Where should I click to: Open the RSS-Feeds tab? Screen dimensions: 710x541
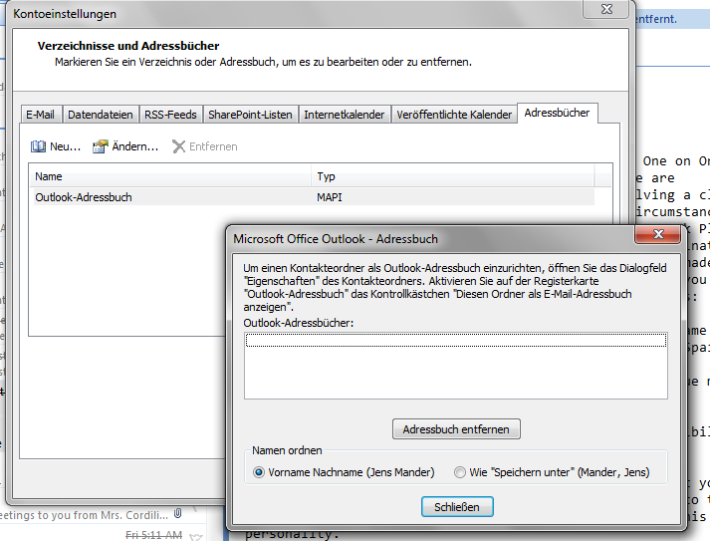point(170,115)
